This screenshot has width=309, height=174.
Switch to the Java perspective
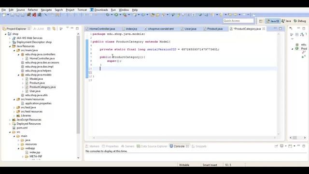coord(286,21)
